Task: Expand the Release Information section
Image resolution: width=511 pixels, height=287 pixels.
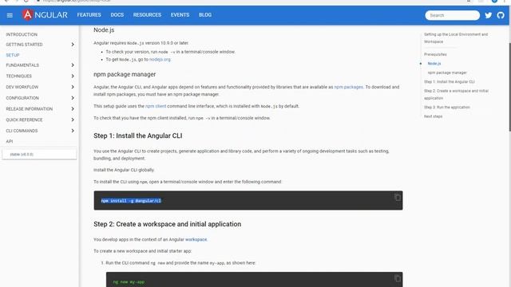Action: (40, 109)
